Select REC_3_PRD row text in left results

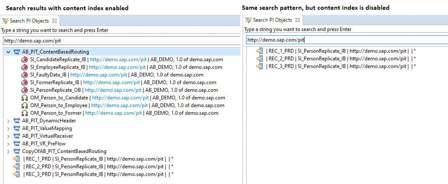point(98,174)
